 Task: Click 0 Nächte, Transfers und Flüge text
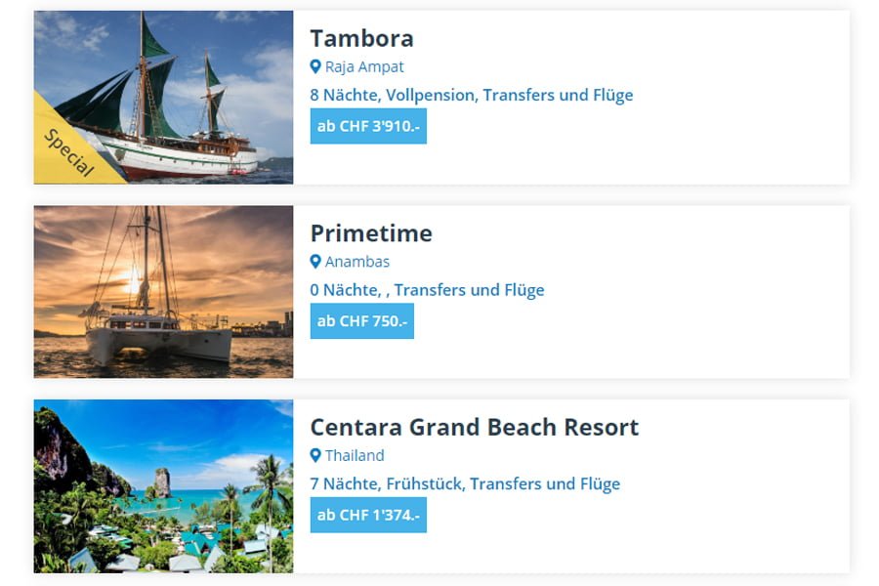tap(427, 290)
